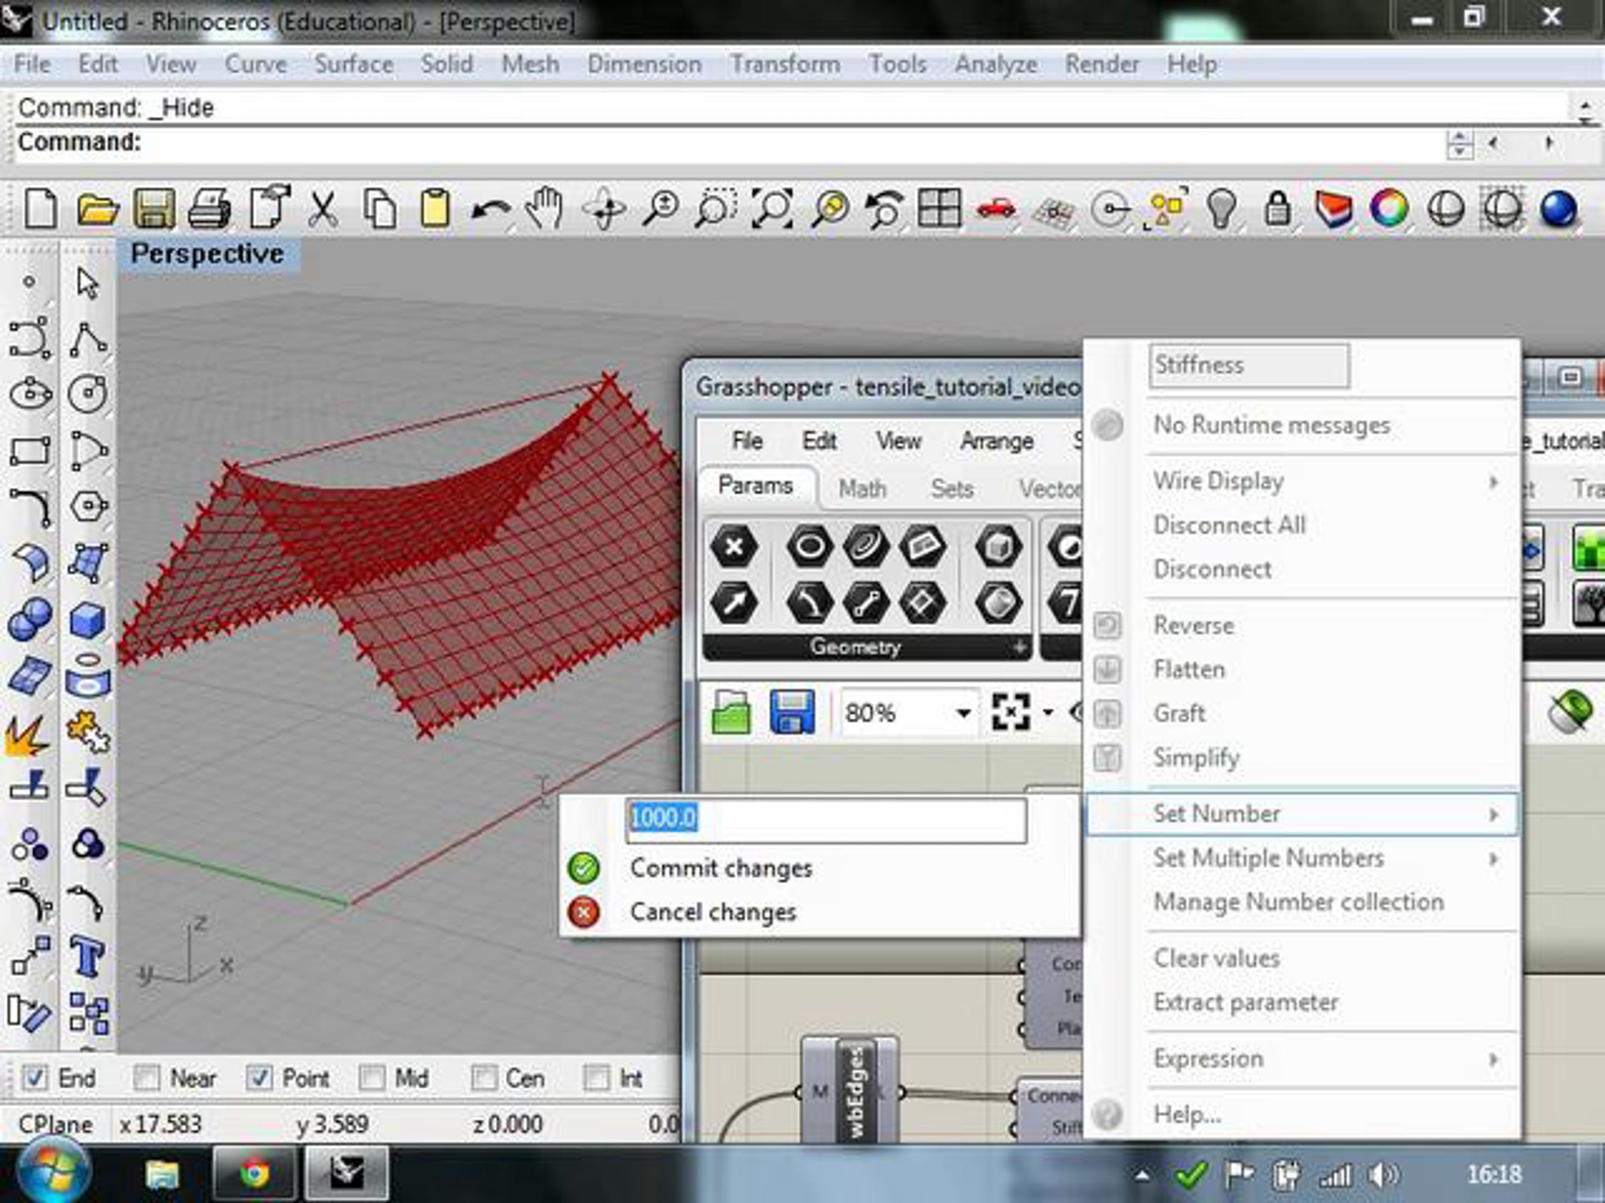Screen dimensions: 1605x1203
Task: Toggle the End osnap checkbox
Action: [35, 1078]
